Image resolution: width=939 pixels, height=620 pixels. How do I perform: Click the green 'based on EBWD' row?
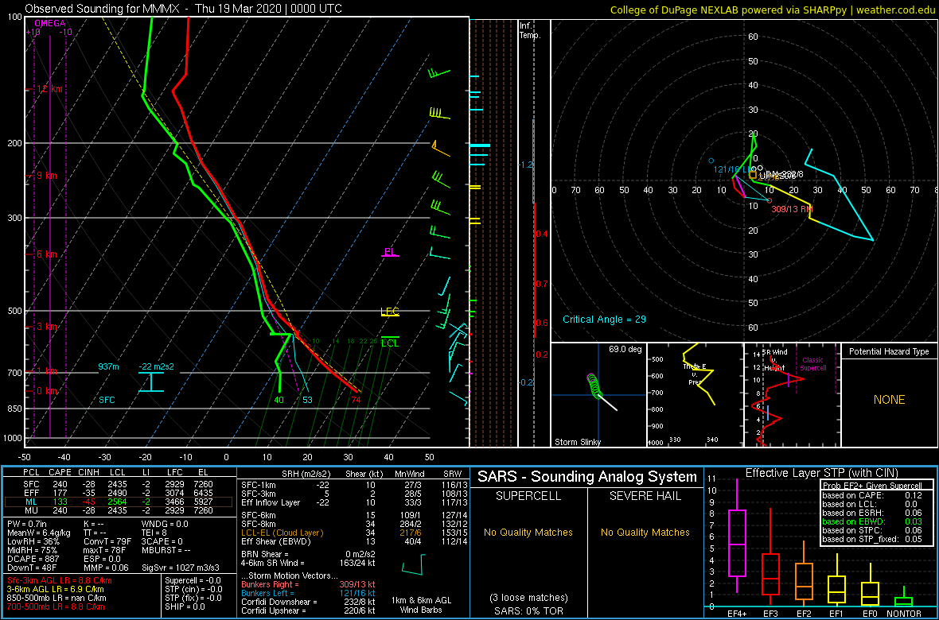pyautogui.click(x=871, y=522)
